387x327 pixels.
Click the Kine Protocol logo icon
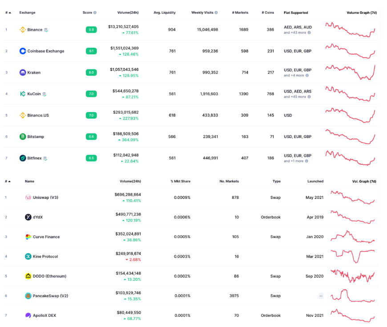[28, 256]
